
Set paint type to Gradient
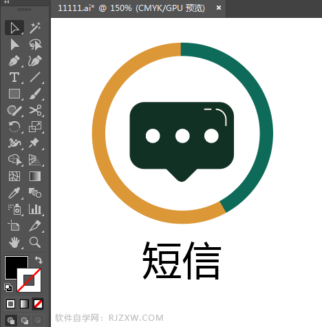[x=24, y=304]
